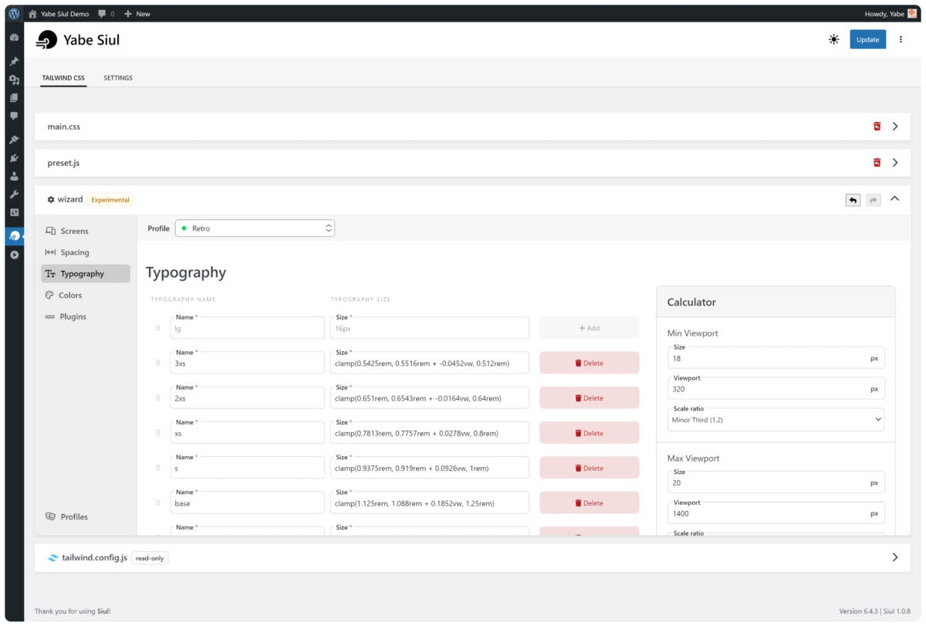
Task: Click the Min Viewport Size input field
Action: [768, 359]
